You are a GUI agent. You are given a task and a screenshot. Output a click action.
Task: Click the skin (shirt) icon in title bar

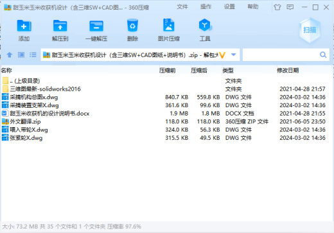(x=277, y=7)
